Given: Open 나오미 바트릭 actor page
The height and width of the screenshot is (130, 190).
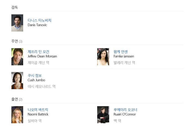Looking at the screenshot, I should coord(38,110).
